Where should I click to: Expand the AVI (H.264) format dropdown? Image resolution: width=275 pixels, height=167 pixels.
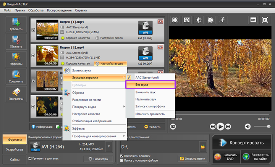(x=108, y=146)
